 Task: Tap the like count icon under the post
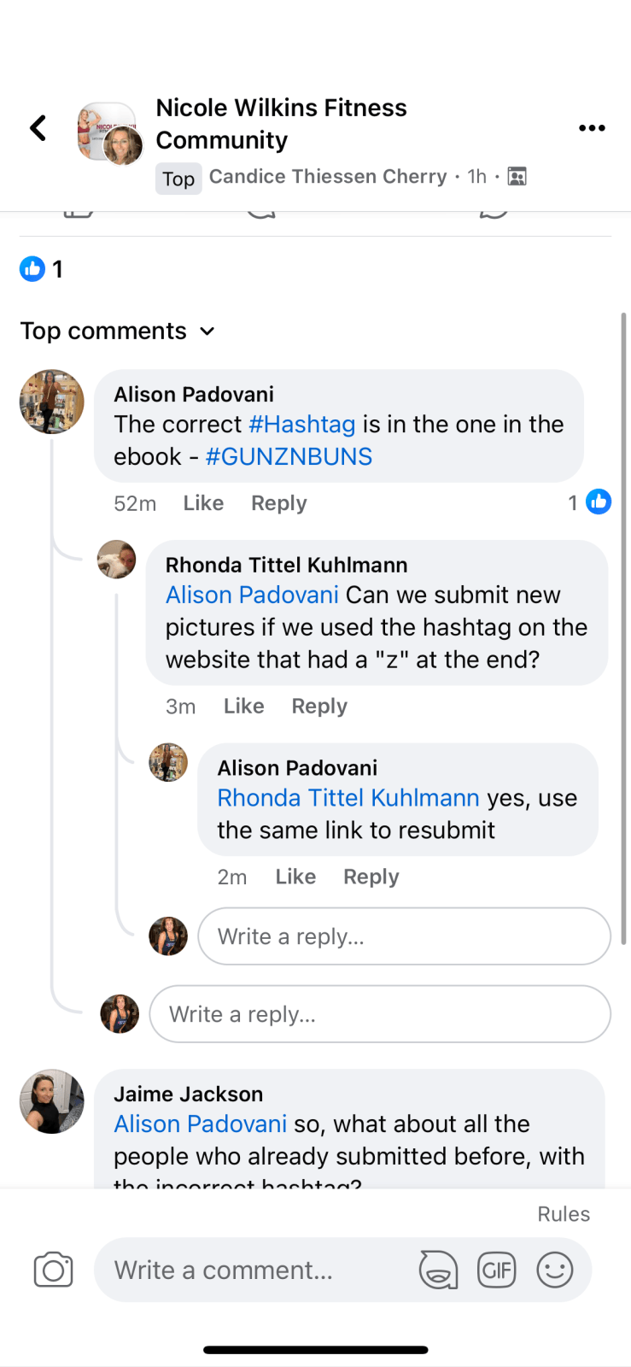pyautogui.click(x=32, y=269)
